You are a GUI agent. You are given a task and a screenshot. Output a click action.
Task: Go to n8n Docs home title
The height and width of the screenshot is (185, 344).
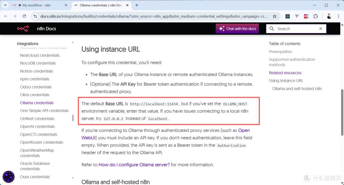pyautogui.click(x=46, y=29)
